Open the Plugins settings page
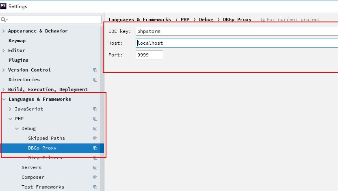 pyautogui.click(x=18, y=60)
